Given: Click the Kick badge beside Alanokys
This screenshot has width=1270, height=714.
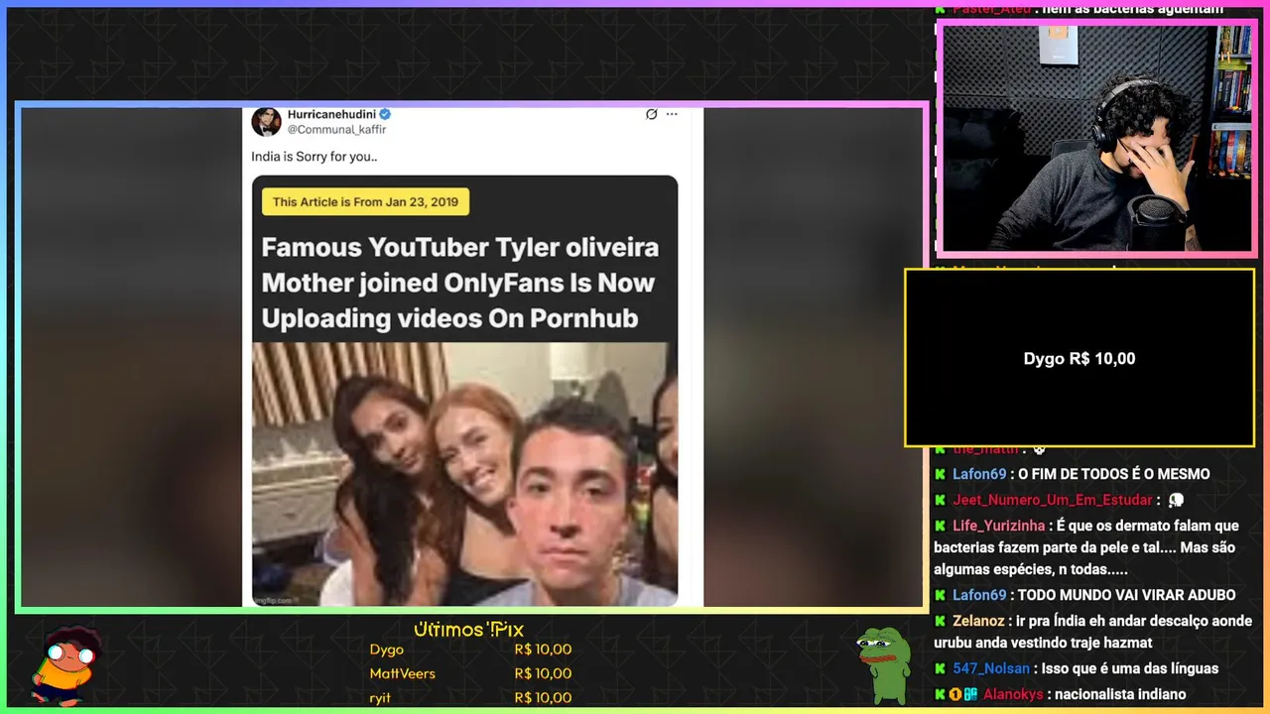Looking at the screenshot, I should pyautogui.click(x=940, y=694).
